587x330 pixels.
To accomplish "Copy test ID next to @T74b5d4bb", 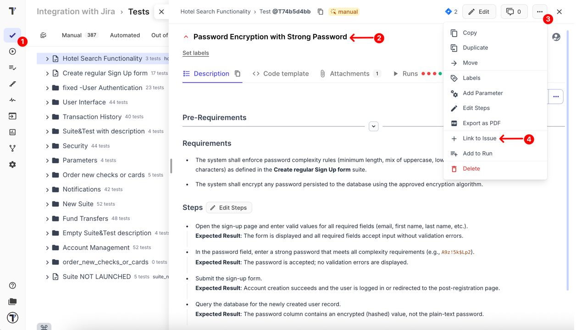I will [320, 11].
